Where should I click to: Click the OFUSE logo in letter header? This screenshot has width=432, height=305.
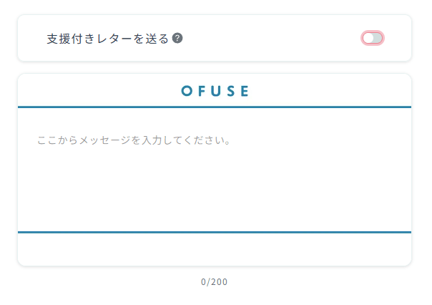click(215, 91)
